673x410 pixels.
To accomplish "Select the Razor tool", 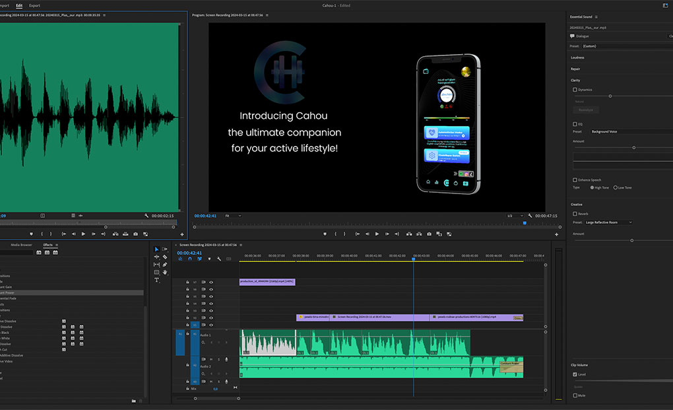I will click(x=165, y=257).
